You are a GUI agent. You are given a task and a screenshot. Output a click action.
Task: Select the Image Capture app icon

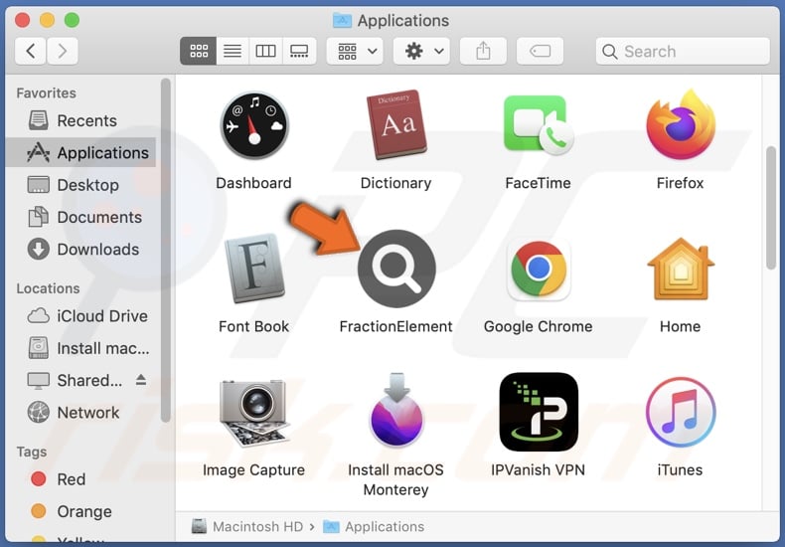tap(254, 413)
